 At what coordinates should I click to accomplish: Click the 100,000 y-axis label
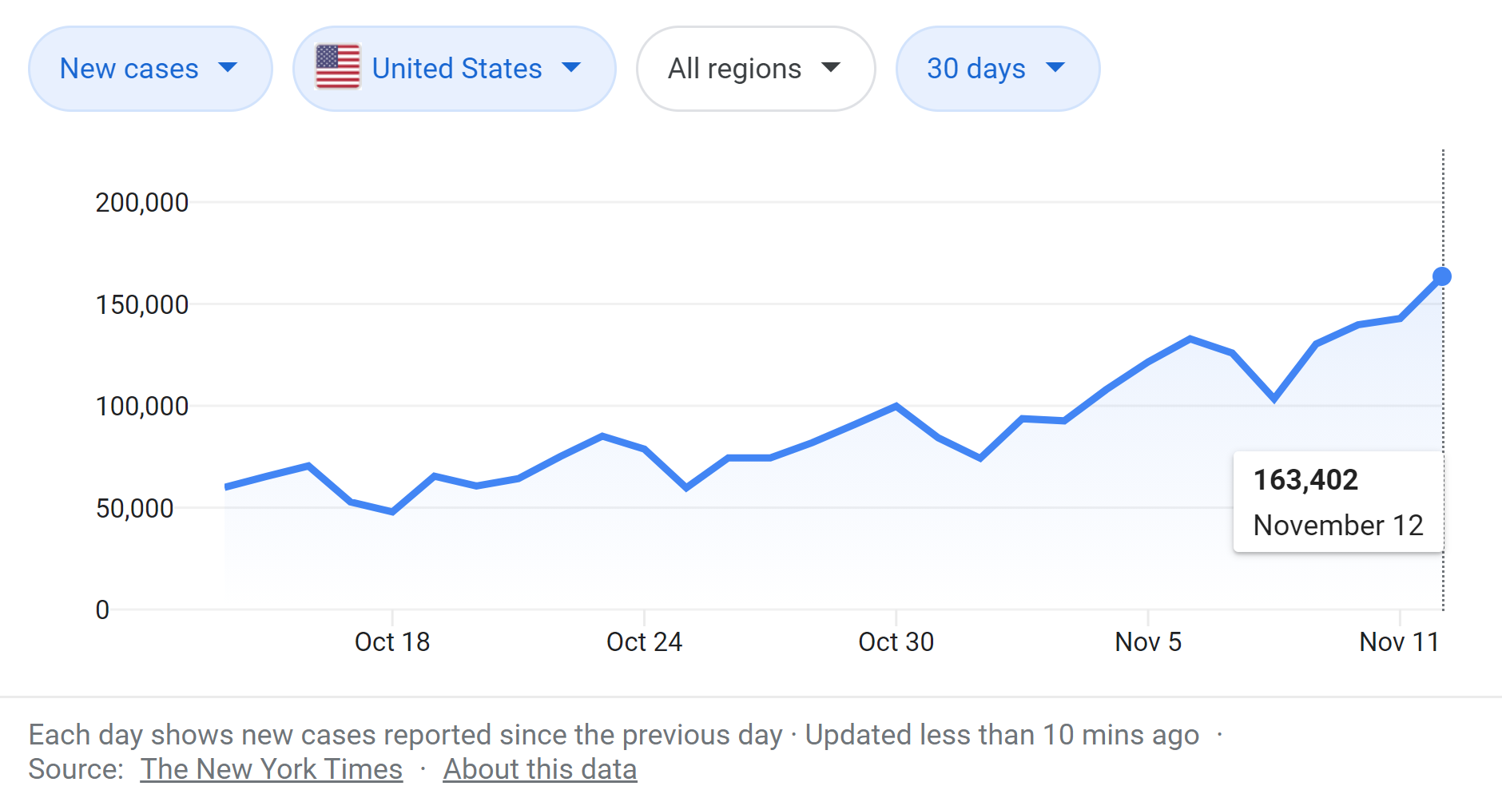[x=142, y=407]
